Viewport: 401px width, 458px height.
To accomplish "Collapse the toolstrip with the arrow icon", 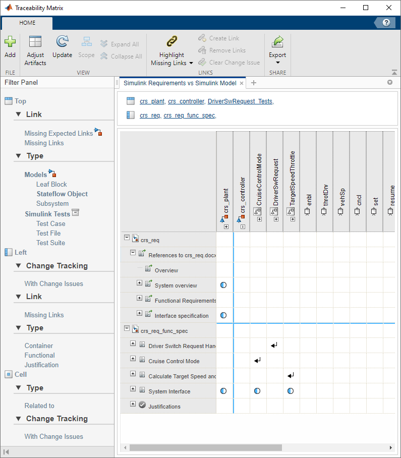I will click(394, 72).
